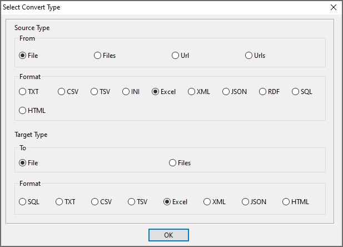Choose Url as the source type

click(x=176, y=56)
